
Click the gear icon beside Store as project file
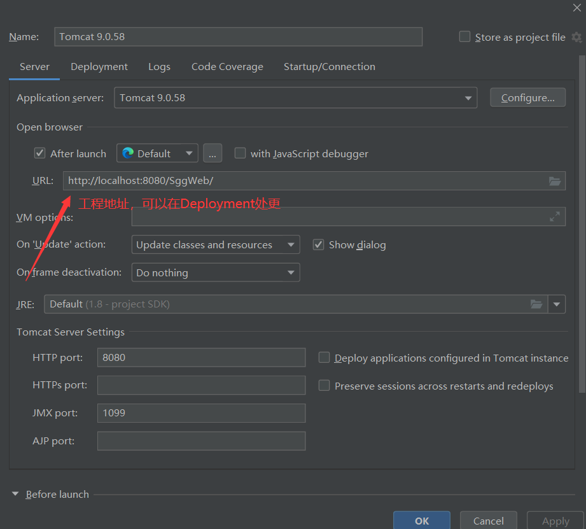(576, 37)
